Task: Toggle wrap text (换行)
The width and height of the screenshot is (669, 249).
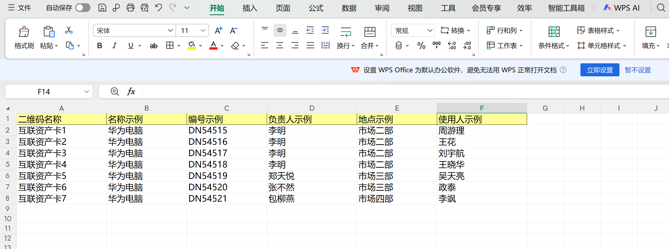Action: [346, 38]
